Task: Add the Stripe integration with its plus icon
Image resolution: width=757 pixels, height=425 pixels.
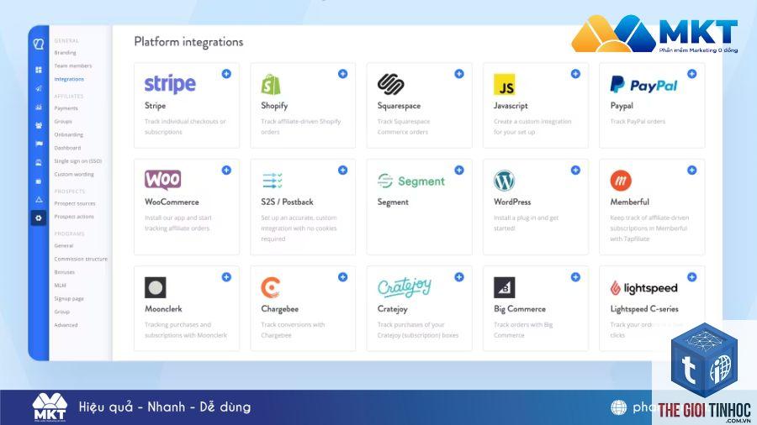Action: coord(226,74)
